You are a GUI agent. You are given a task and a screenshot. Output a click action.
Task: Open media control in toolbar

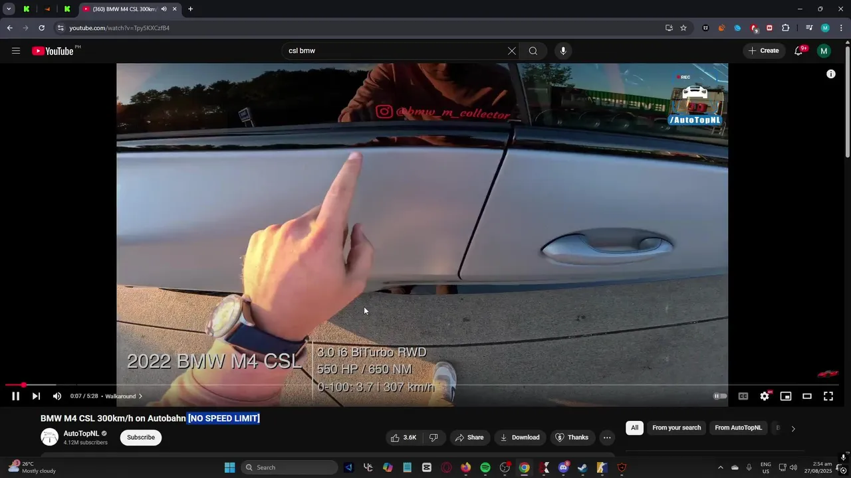pyautogui.click(x=809, y=28)
